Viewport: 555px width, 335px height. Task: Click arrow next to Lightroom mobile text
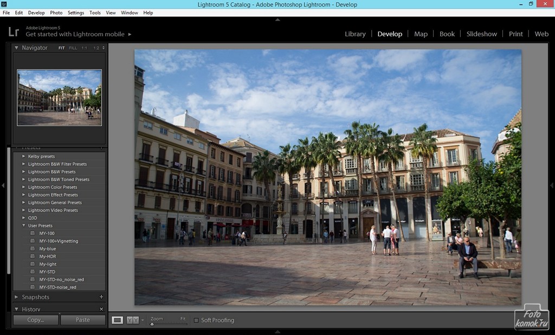coord(130,34)
